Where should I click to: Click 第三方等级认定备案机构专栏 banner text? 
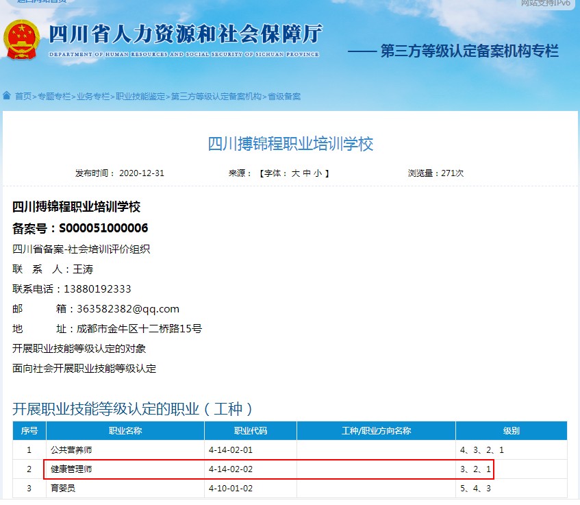[x=469, y=51]
